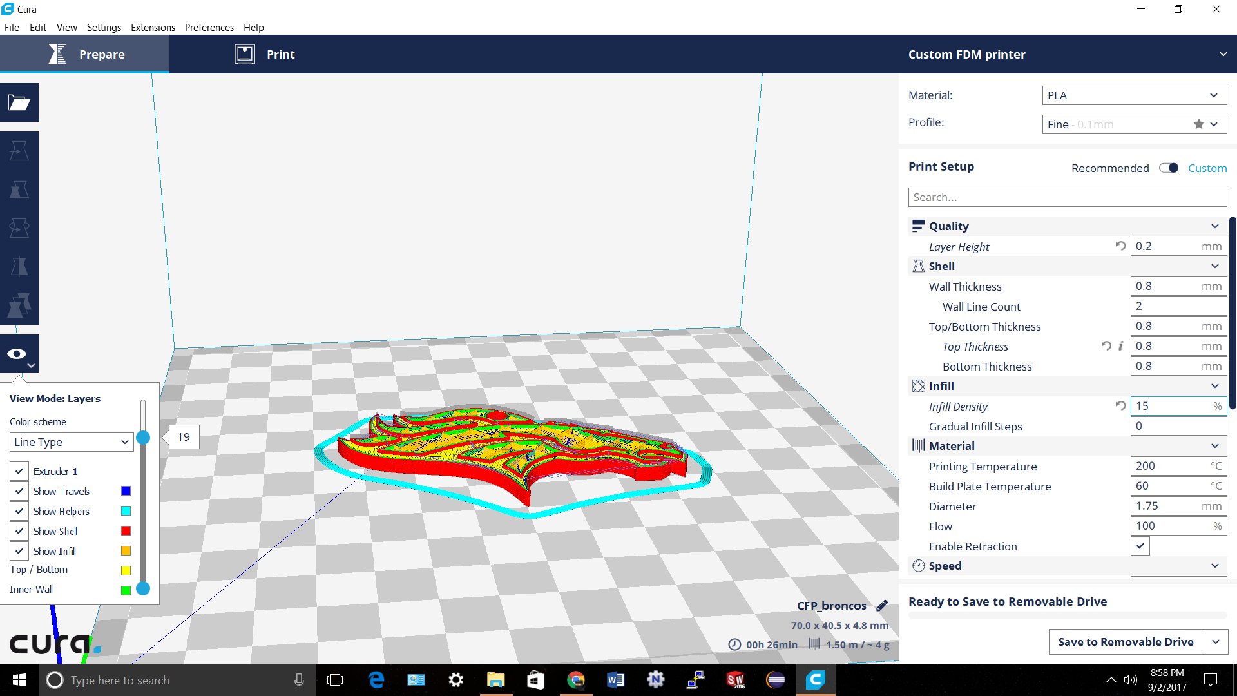The width and height of the screenshot is (1237, 696).
Task: Open the Material PLA dropdown
Action: 1134,95
